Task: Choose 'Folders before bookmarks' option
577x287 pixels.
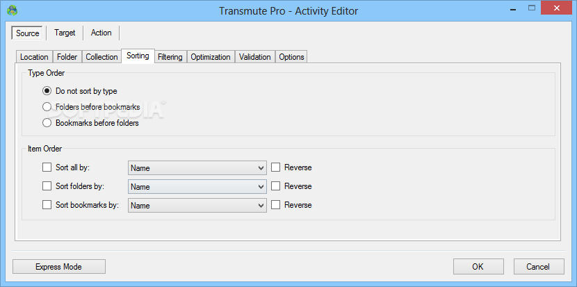Action: pyautogui.click(x=47, y=107)
